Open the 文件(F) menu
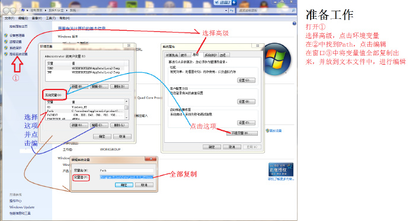This screenshot has height=221, width=409. 9,18
